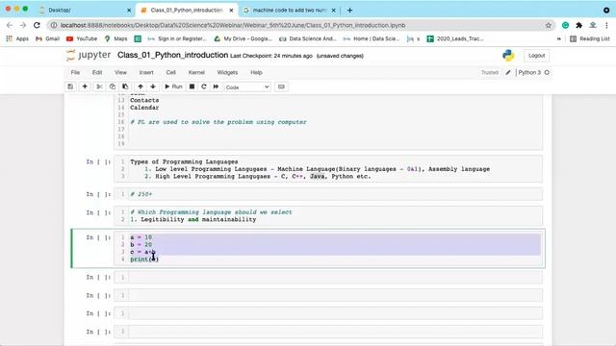Move selected cell down arrow icon
616x346 pixels.
point(153,86)
